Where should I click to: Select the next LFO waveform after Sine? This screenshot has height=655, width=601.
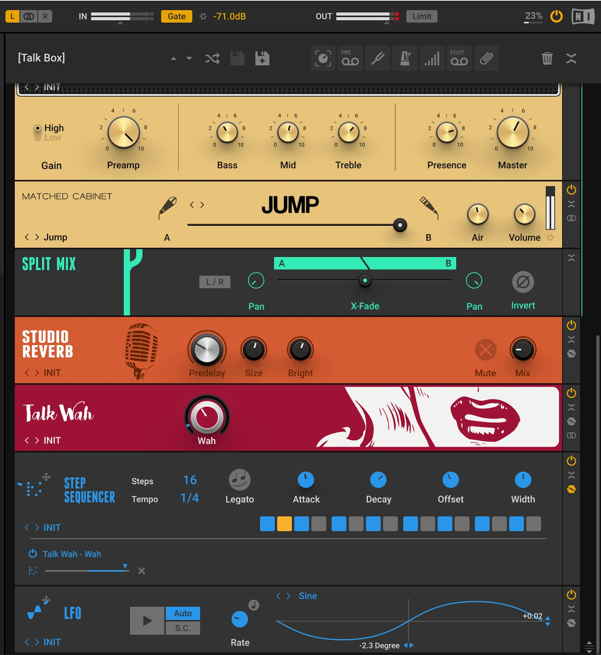(288, 596)
